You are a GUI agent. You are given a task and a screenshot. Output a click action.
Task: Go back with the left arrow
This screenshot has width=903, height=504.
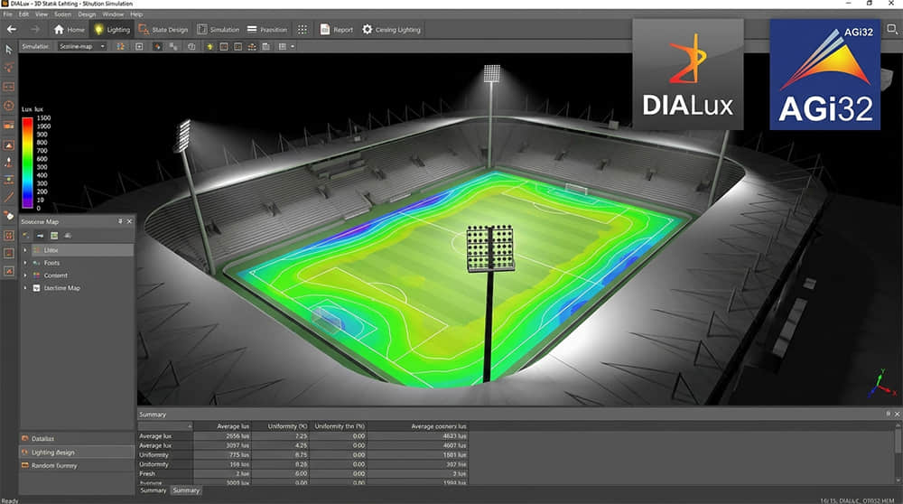[12, 30]
